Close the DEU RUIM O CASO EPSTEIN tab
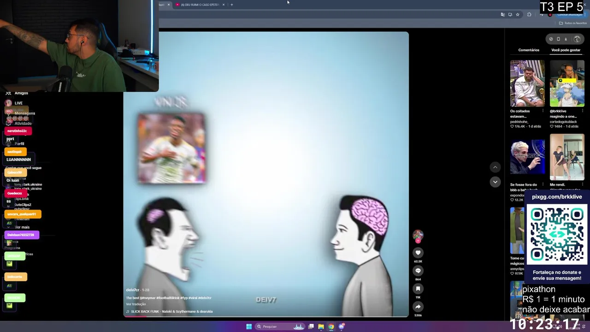 click(x=224, y=5)
